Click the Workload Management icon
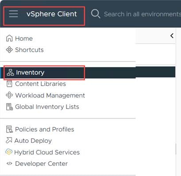 click(x=9, y=95)
